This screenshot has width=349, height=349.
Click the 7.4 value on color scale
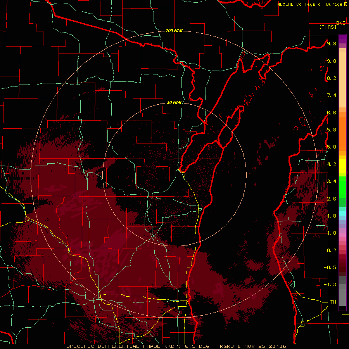332,95
